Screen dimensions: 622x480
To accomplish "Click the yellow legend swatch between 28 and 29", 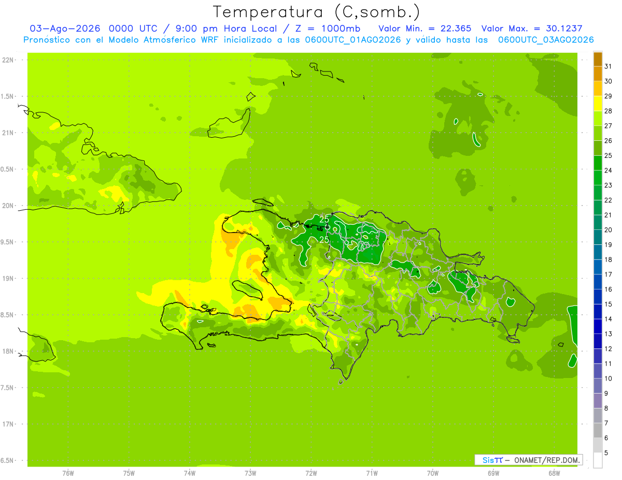I will click(598, 104).
